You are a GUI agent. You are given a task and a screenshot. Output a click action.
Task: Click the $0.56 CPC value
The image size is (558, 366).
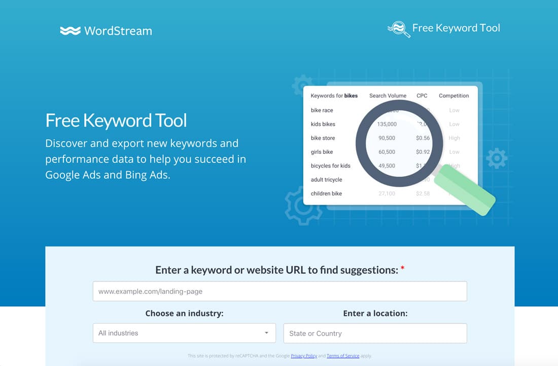(x=423, y=138)
